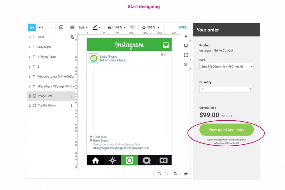Click the #EasySigns hashtag line on canvas

[121, 148]
